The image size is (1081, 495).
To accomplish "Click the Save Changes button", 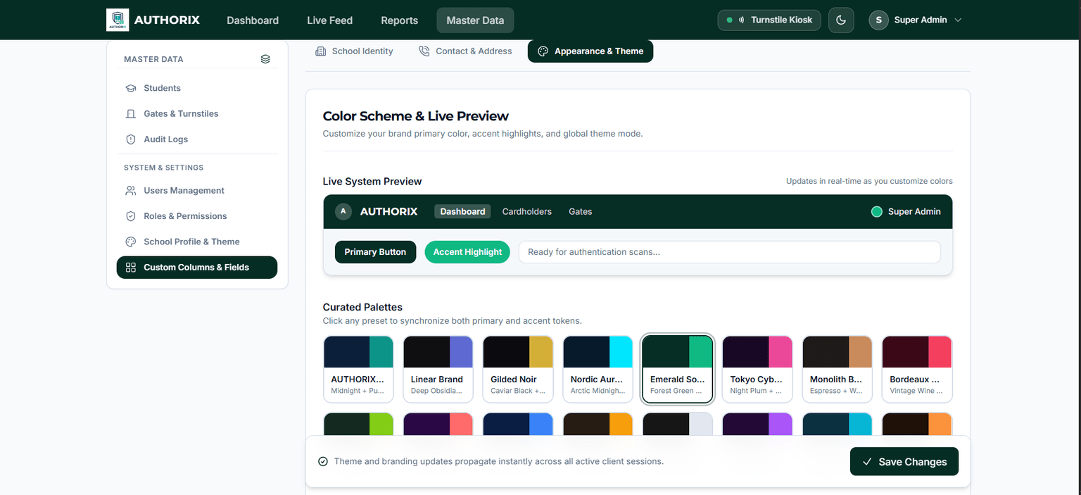I will tap(904, 462).
